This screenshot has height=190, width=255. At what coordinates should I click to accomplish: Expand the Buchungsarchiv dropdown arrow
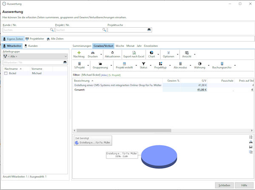tap(235, 65)
